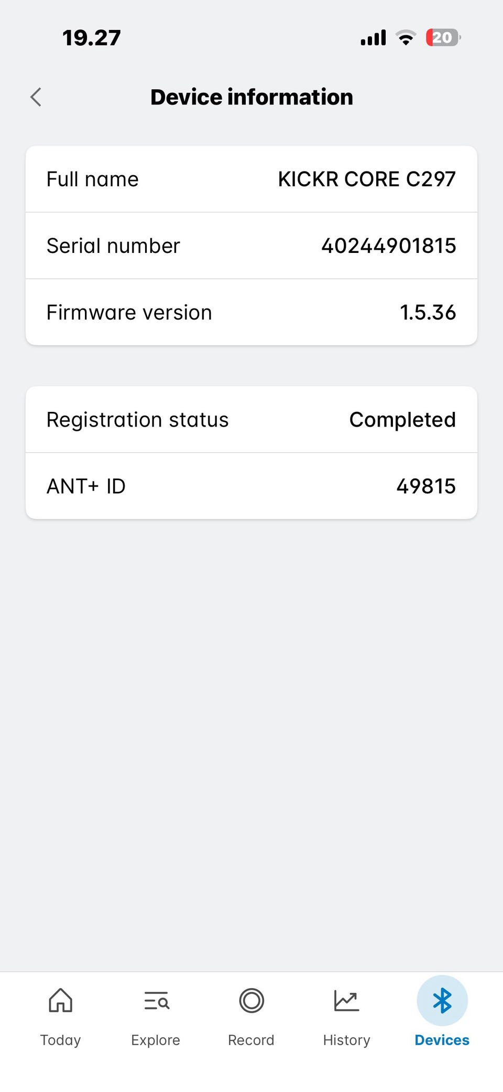Tap the battery indicator in status bar
The height and width of the screenshot is (1092, 503).
(x=443, y=38)
